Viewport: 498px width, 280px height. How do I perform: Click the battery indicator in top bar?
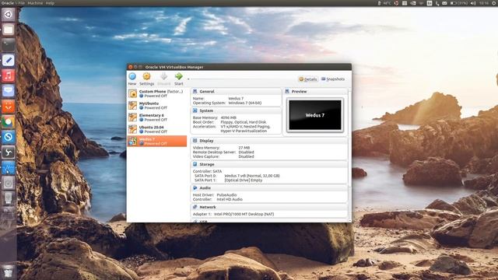coord(458,3)
